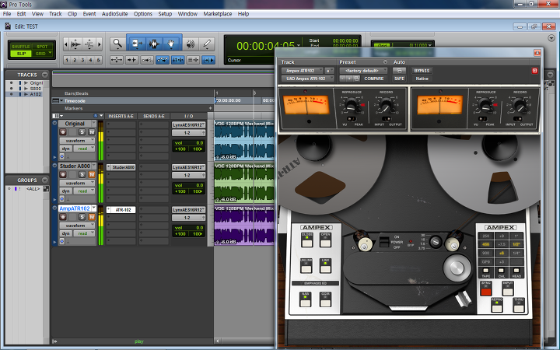This screenshot has width=560, height=350.
Task: Toggle Insertion Follows Playback icon
Action: [x=208, y=60]
